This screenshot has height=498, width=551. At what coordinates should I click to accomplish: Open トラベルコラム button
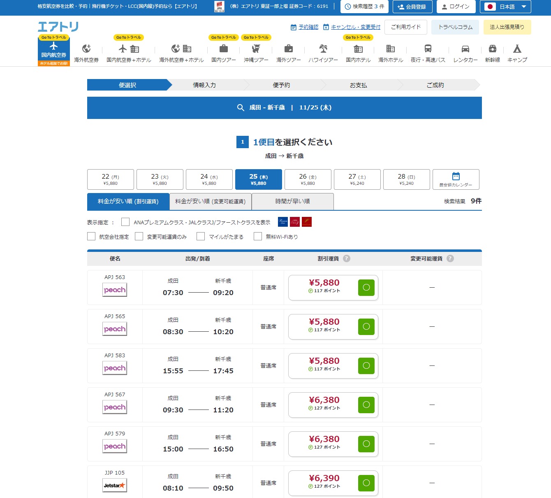[x=456, y=27]
